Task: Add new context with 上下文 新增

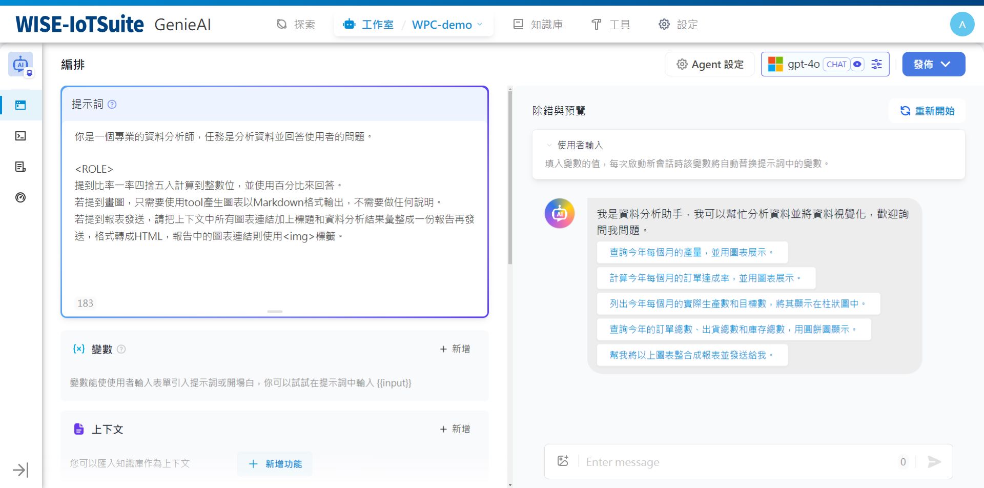Action: [x=455, y=429]
